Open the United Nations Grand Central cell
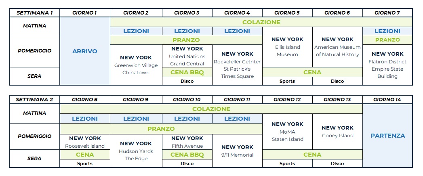The image size is (423, 176). pos(187,56)
